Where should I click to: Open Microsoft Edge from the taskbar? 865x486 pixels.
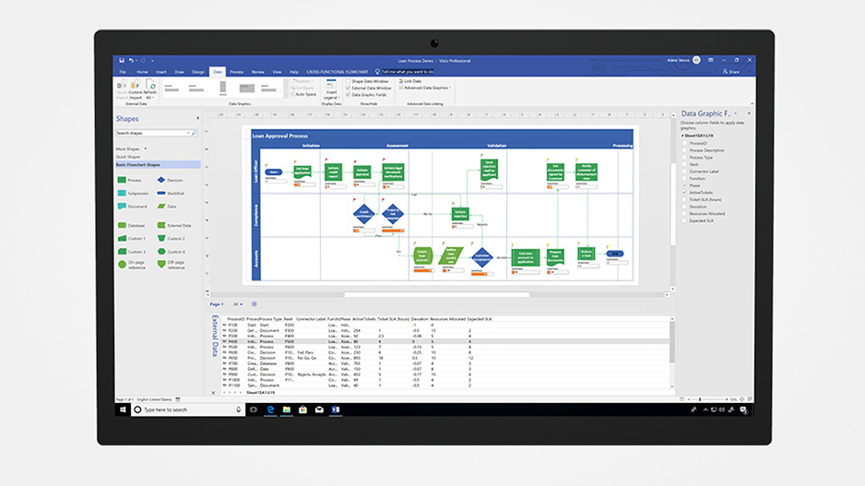pyautogui.click(x=270, y=409)
